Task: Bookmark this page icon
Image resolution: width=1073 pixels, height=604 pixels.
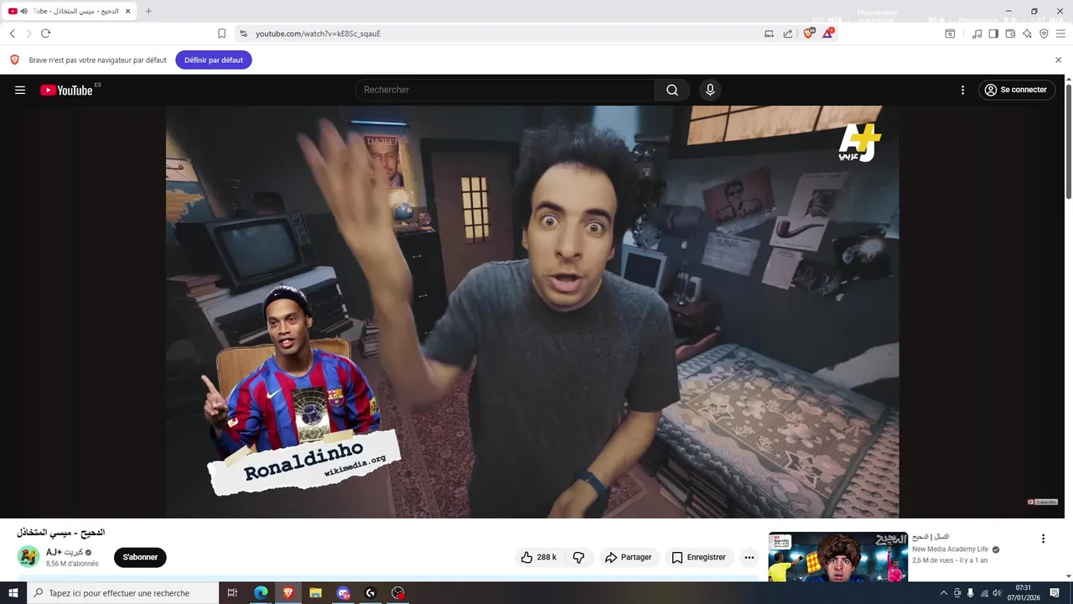Action: pos(221,34)
